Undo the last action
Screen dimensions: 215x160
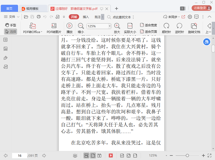click(x=45, y=17)
